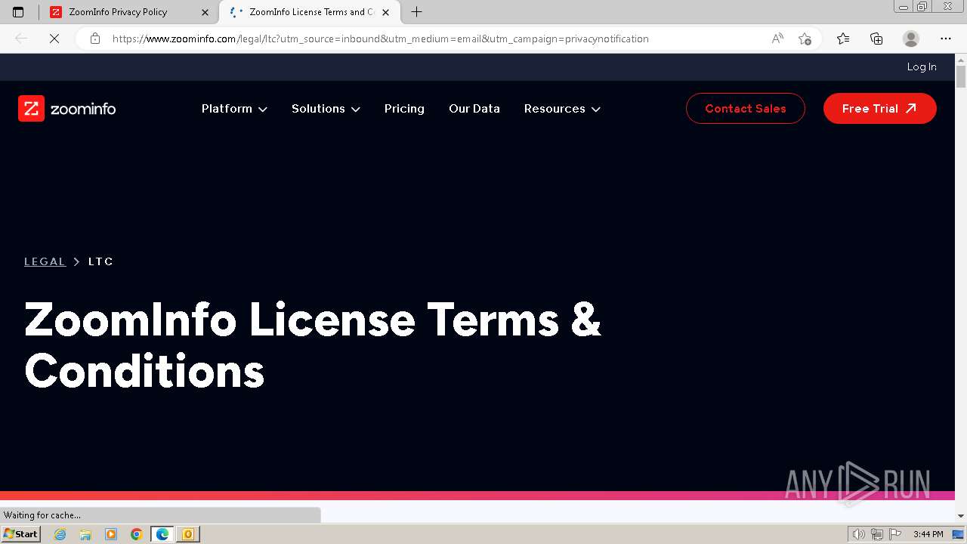This screenshot has height=544, width=967.
Task: Select Microsoft Edge in the taskbar
Action: coord(162,534)
